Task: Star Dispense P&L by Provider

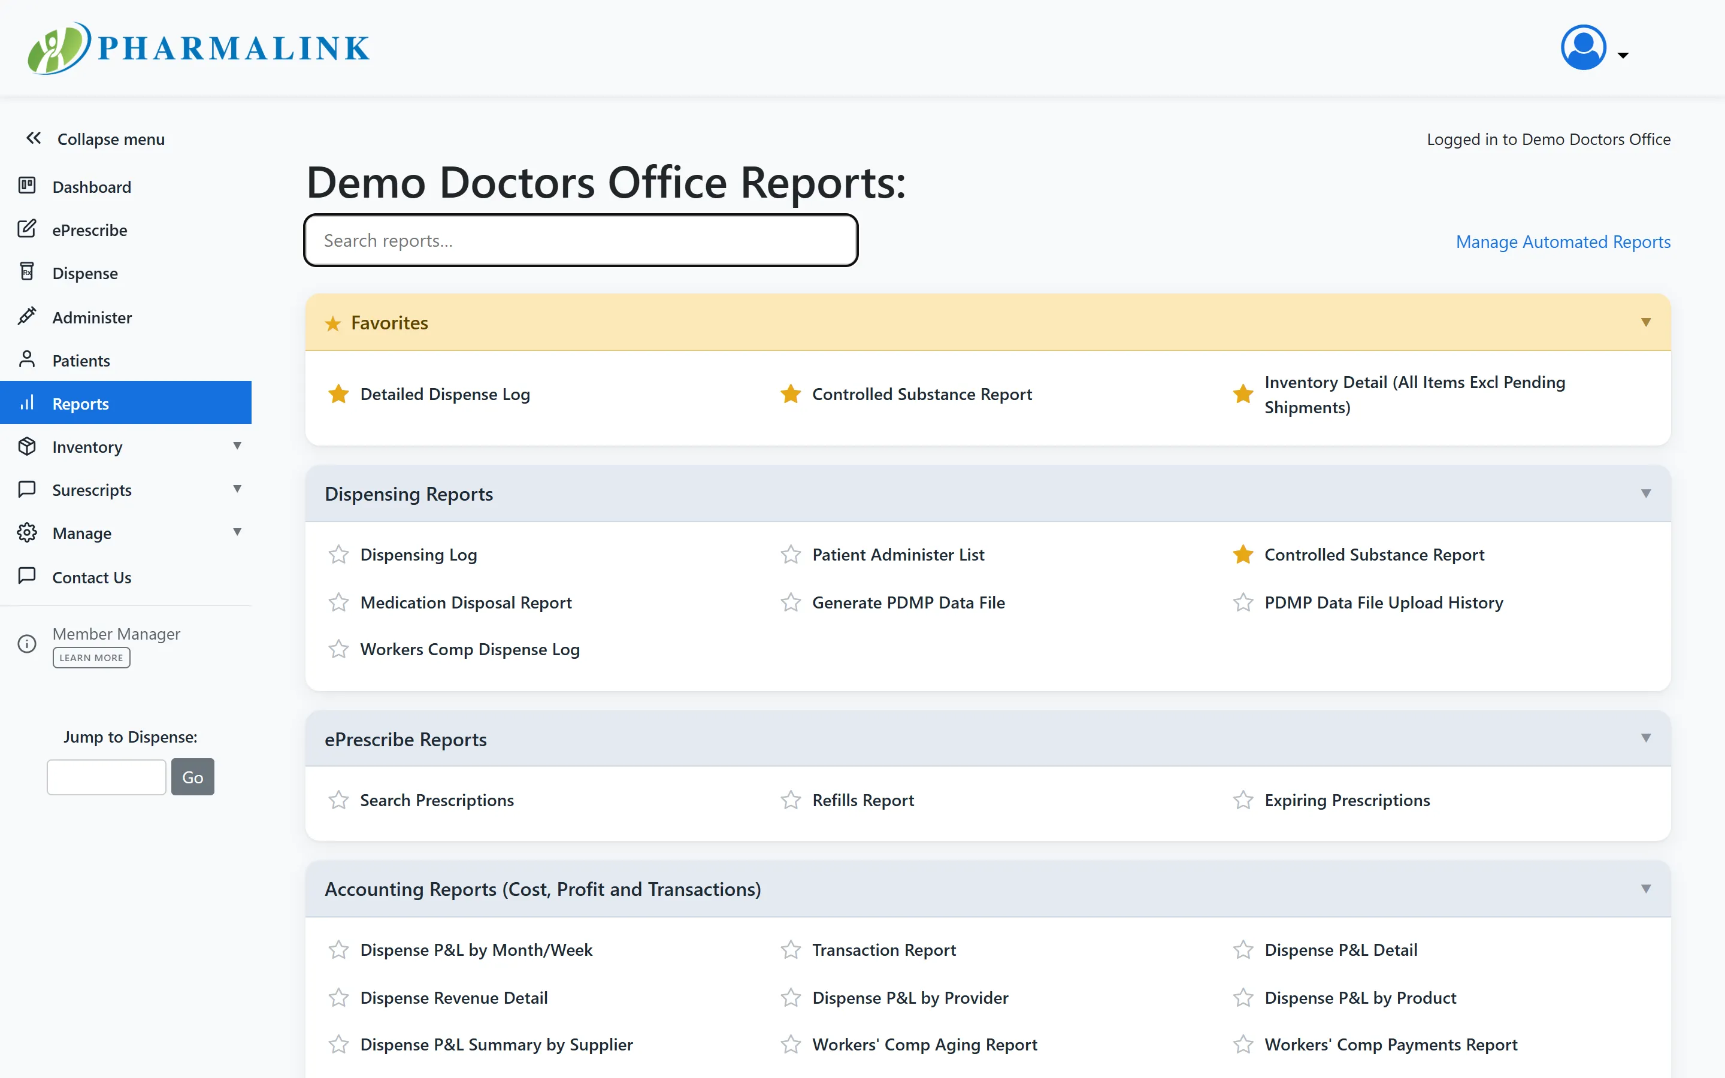Action: pos(791,997)
